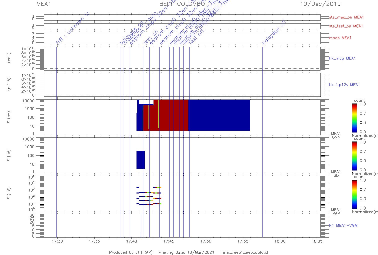Select the hk_i_p12v MEA1 label
This screenshot has width=378, height=255.
(344, 85)
